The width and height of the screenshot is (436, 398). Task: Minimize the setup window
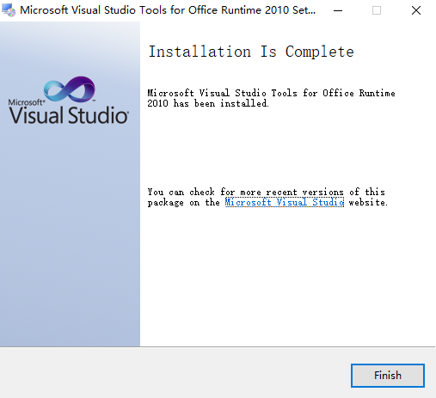(338, 10)
